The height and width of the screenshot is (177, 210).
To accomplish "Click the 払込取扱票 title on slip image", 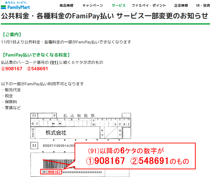I will click(79, 115).
